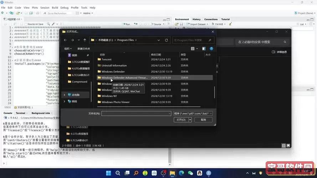Click the Source button in the editor

(x=156, y=24)
